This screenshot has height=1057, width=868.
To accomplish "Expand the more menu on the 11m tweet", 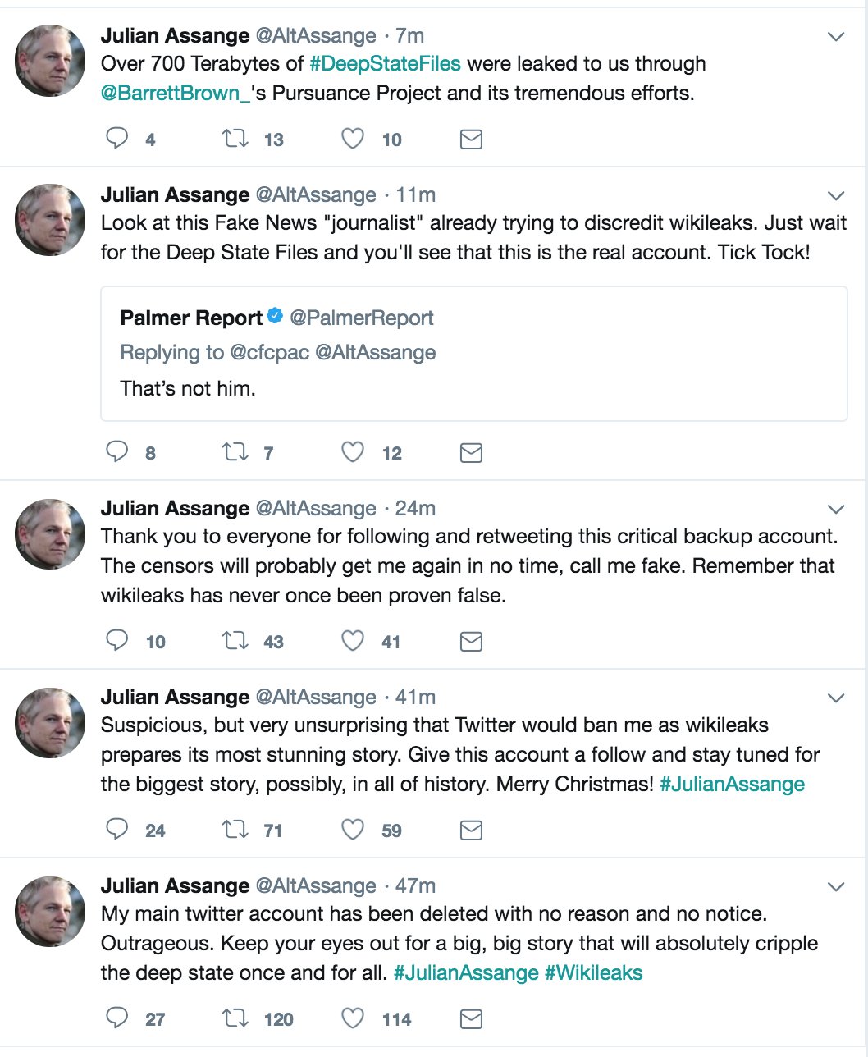I will click(836, 196).
